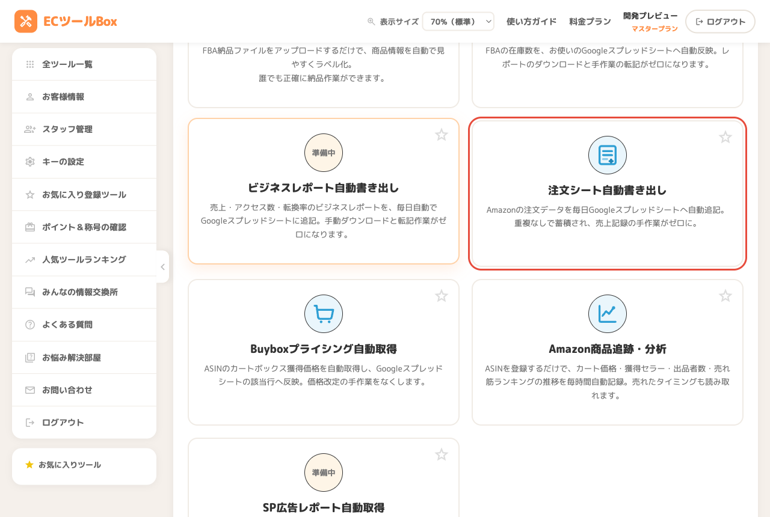This screenshot has height=517, width=770.
Task: Click the ポイント＆称号の確認 gift icon
Action: pyautogui.click(x=30, y=227)
